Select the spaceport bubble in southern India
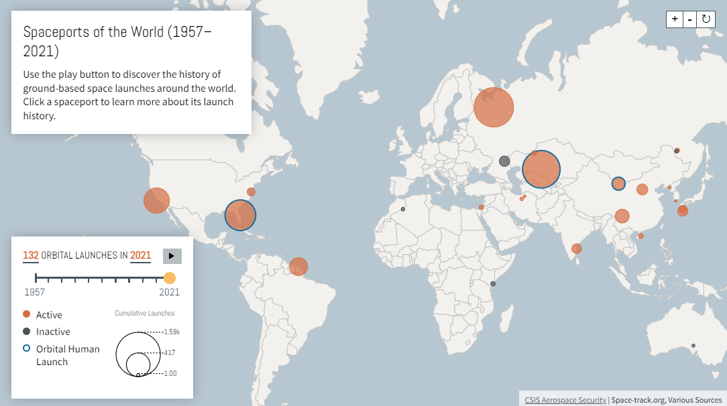Screen dimensions: 727x406 pos(576,249)
